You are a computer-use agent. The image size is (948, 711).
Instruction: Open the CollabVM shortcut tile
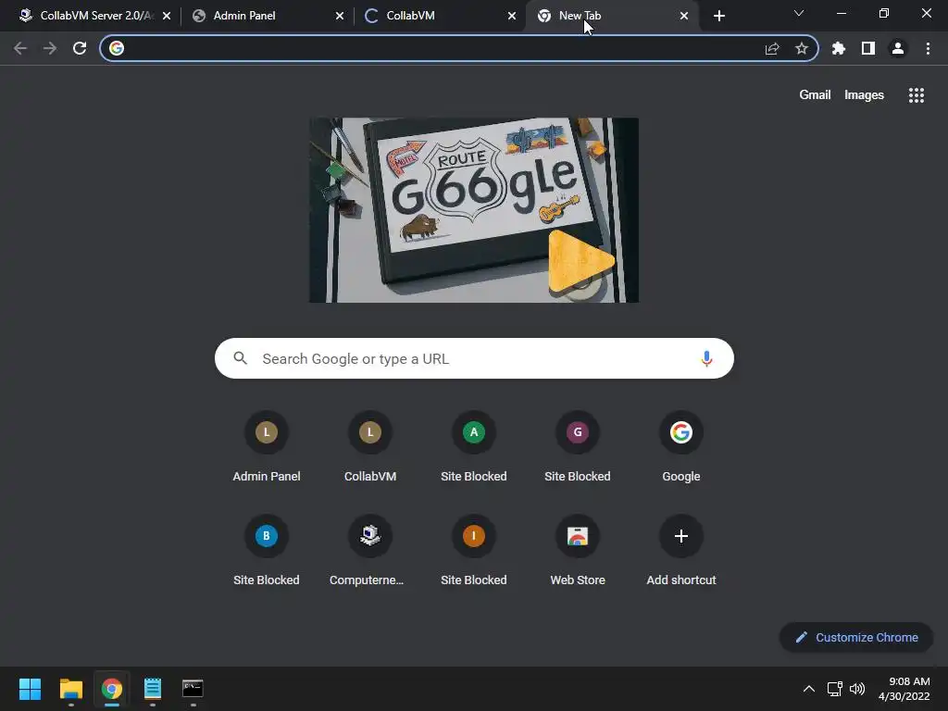point(370,447)
